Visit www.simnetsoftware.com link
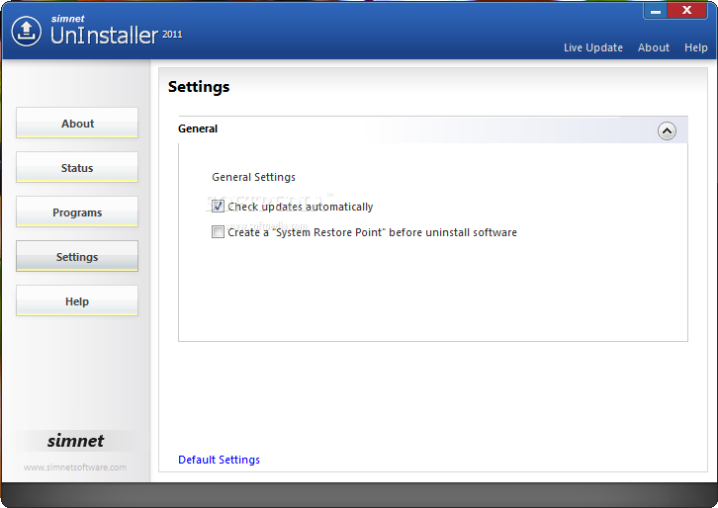 pos(75,467)
